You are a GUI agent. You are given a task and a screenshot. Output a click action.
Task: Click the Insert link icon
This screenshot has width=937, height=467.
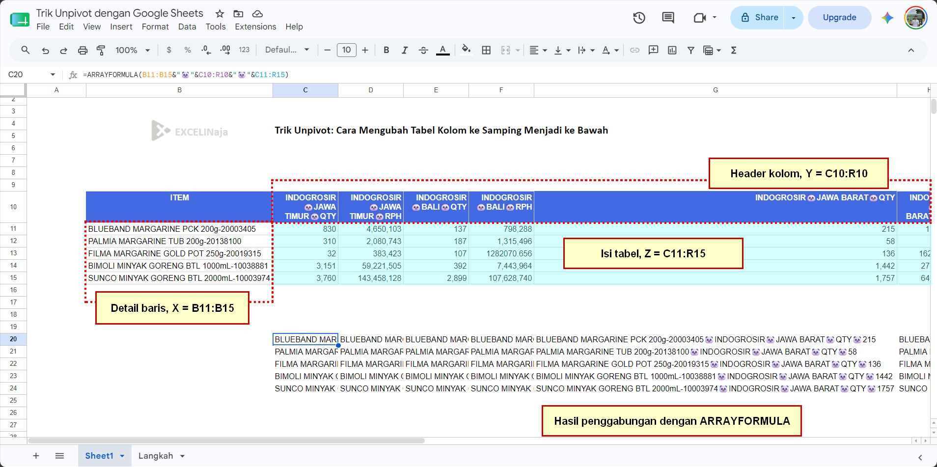pos(634,50)
